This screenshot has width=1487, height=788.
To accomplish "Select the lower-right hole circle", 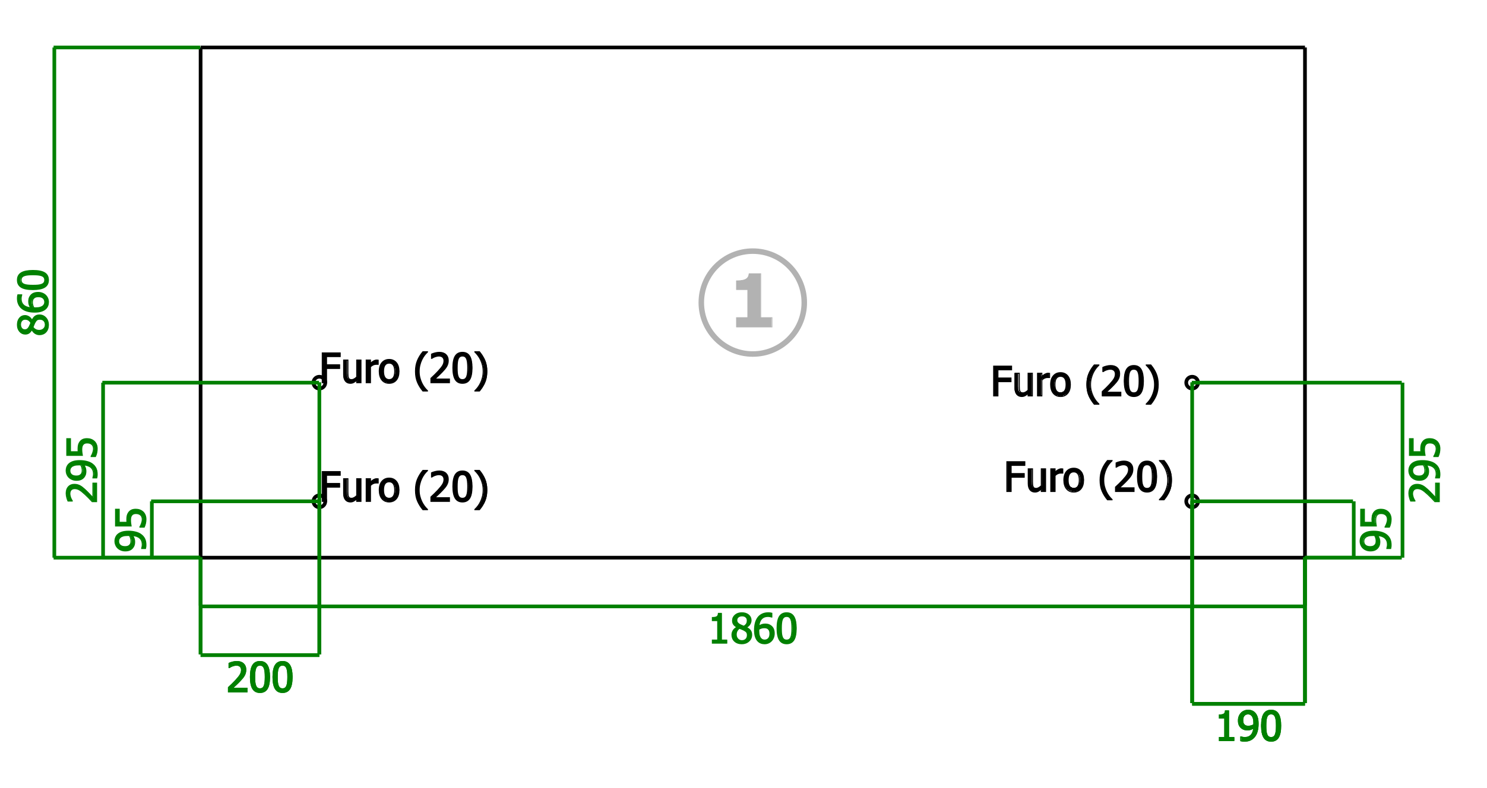I will point(1192,501).
